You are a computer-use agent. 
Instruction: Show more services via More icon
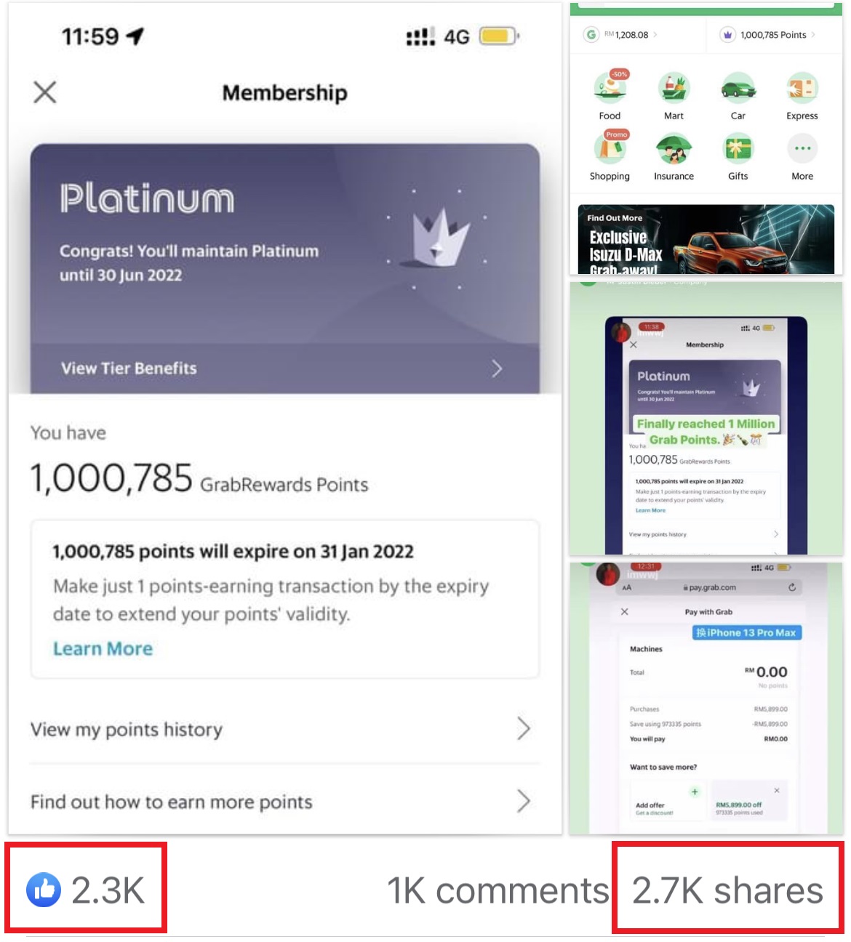pyautogui.click(x=802, y=149)
